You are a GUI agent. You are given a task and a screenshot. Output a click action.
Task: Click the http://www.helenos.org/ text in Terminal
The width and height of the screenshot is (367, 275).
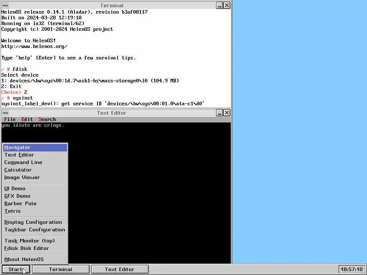pyautogui.click(x=34, y=46)
